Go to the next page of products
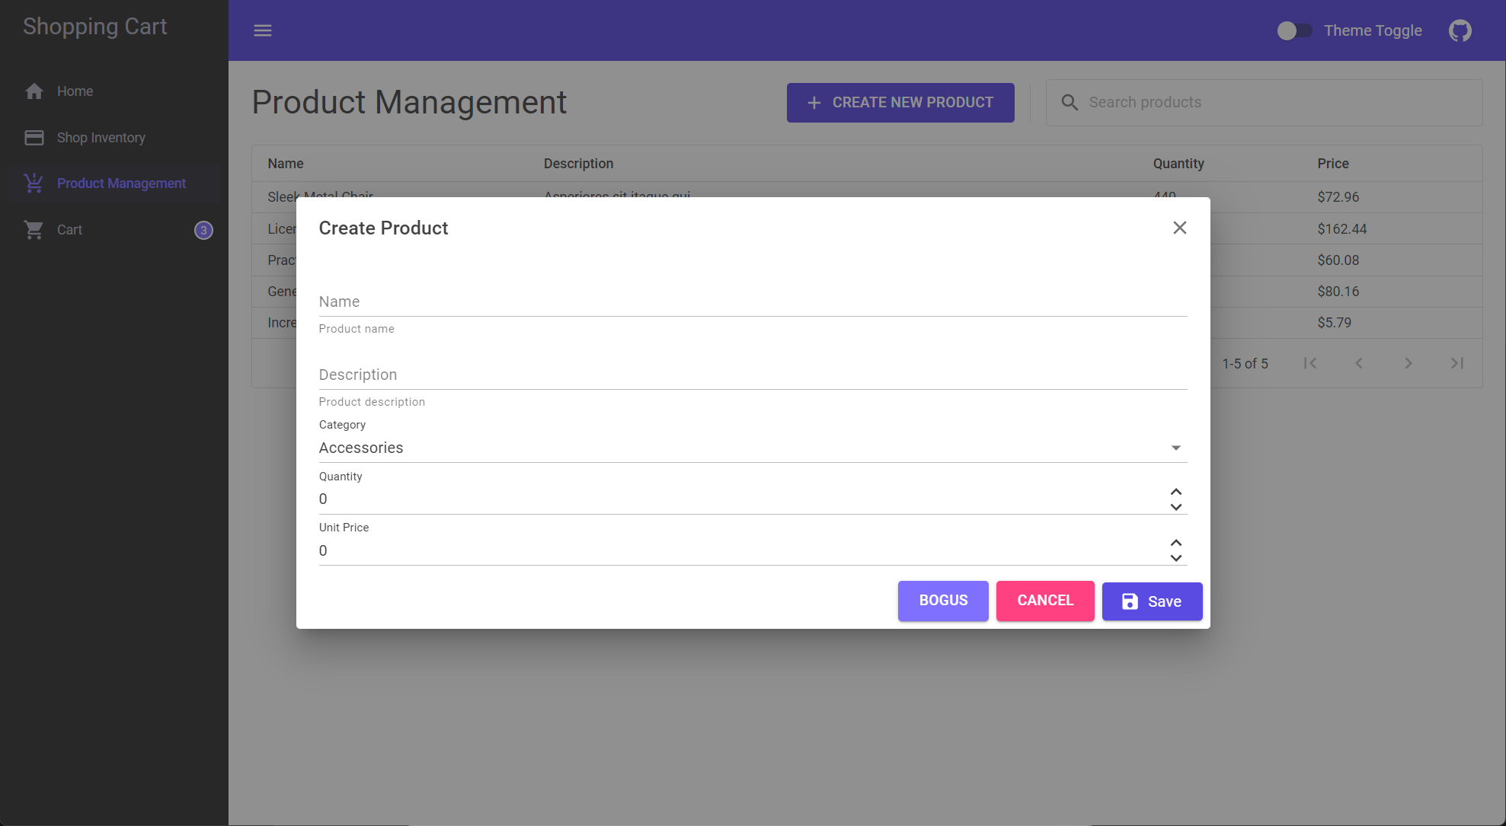This screenshot has height=826, width=1506. point(1408,363)
